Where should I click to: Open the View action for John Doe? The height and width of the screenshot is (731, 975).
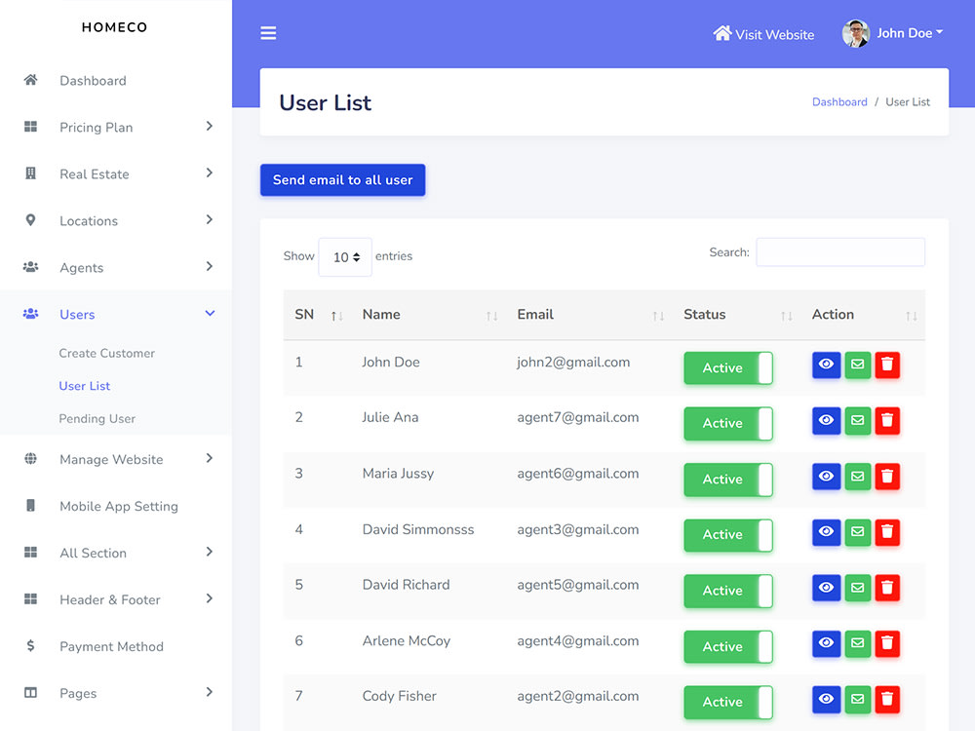826,365
